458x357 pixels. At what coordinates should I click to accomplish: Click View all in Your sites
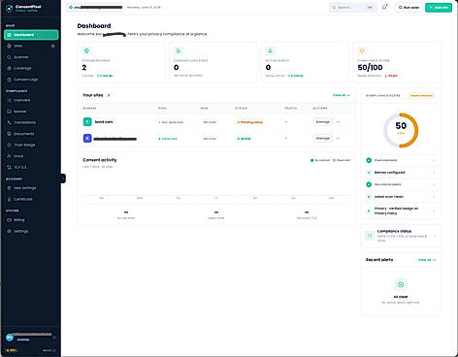(x=342, y=95)
